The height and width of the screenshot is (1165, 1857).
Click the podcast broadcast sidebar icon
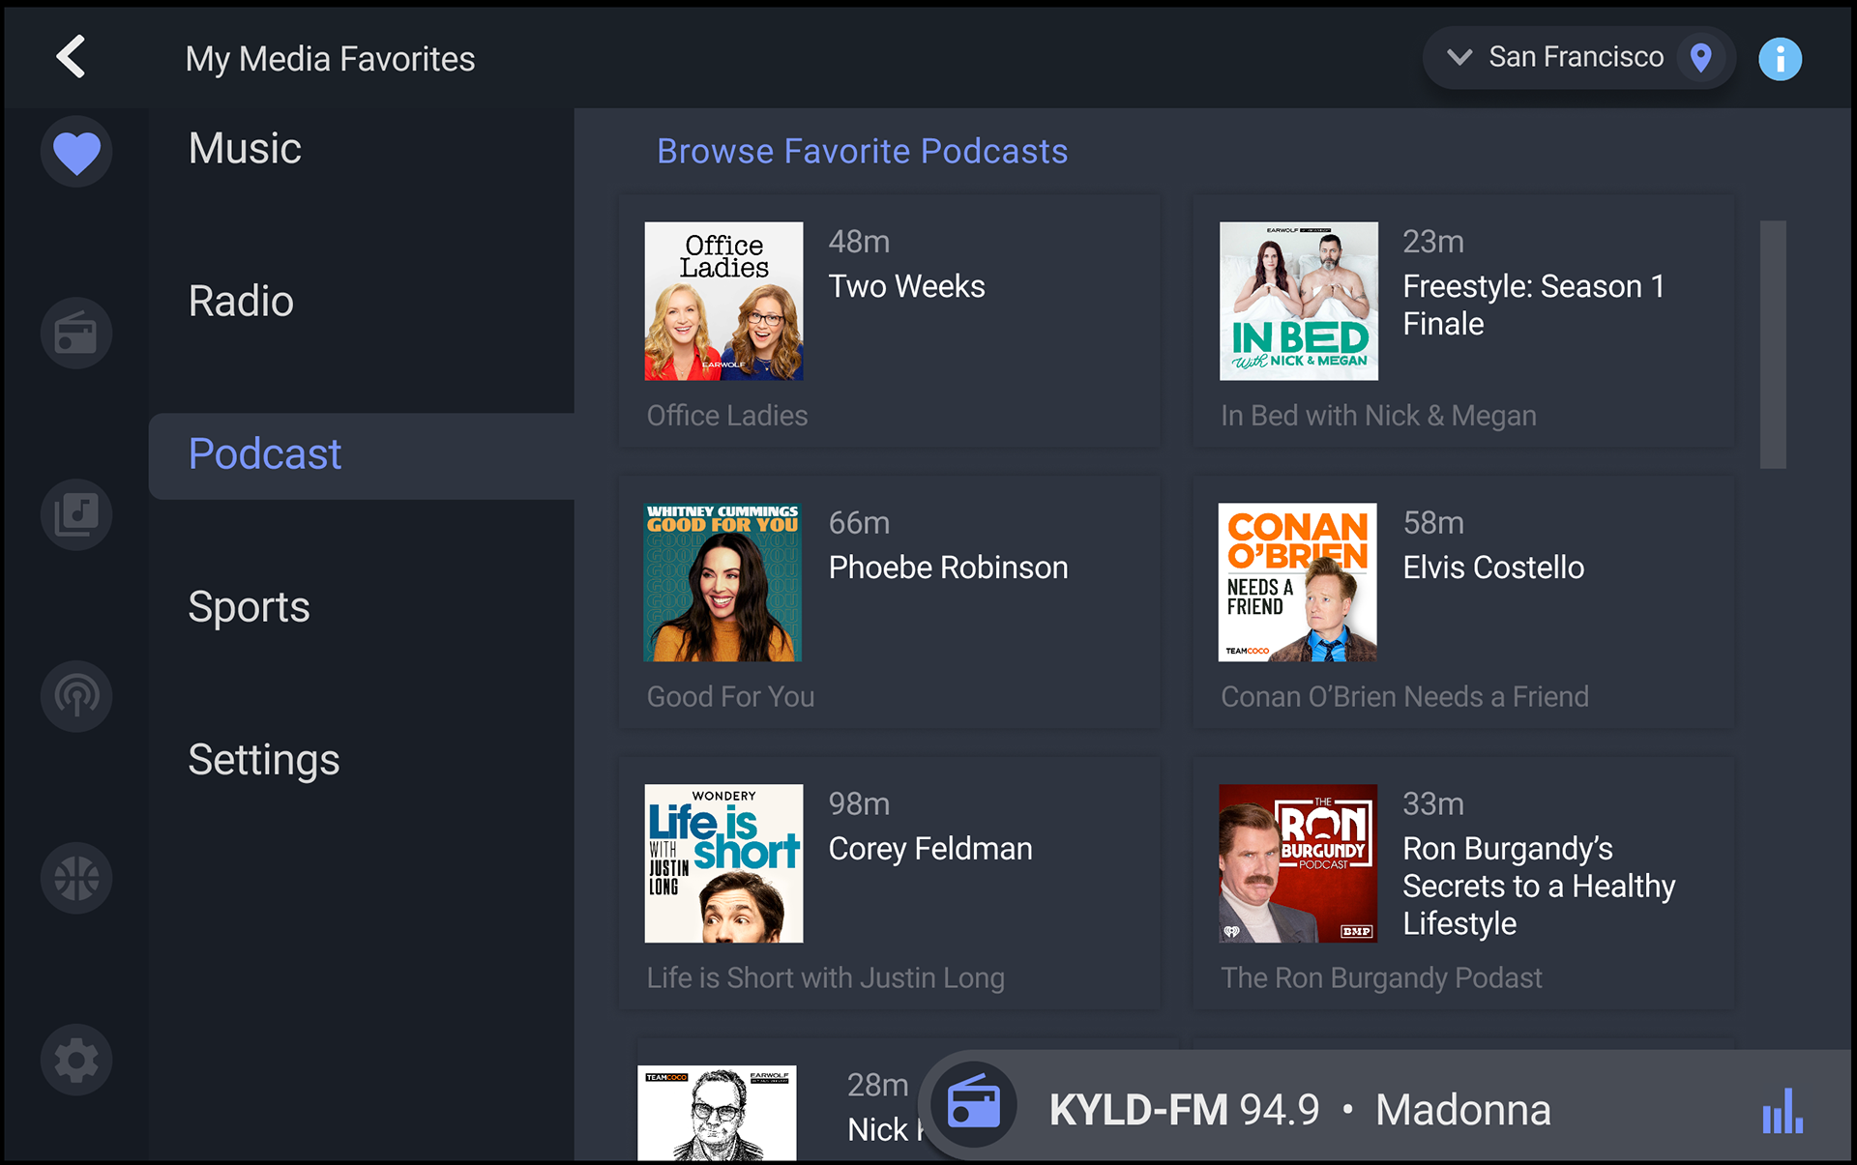[76, 696]
